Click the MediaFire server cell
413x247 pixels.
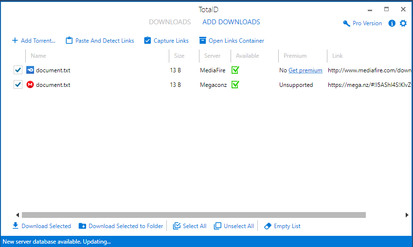213,70
